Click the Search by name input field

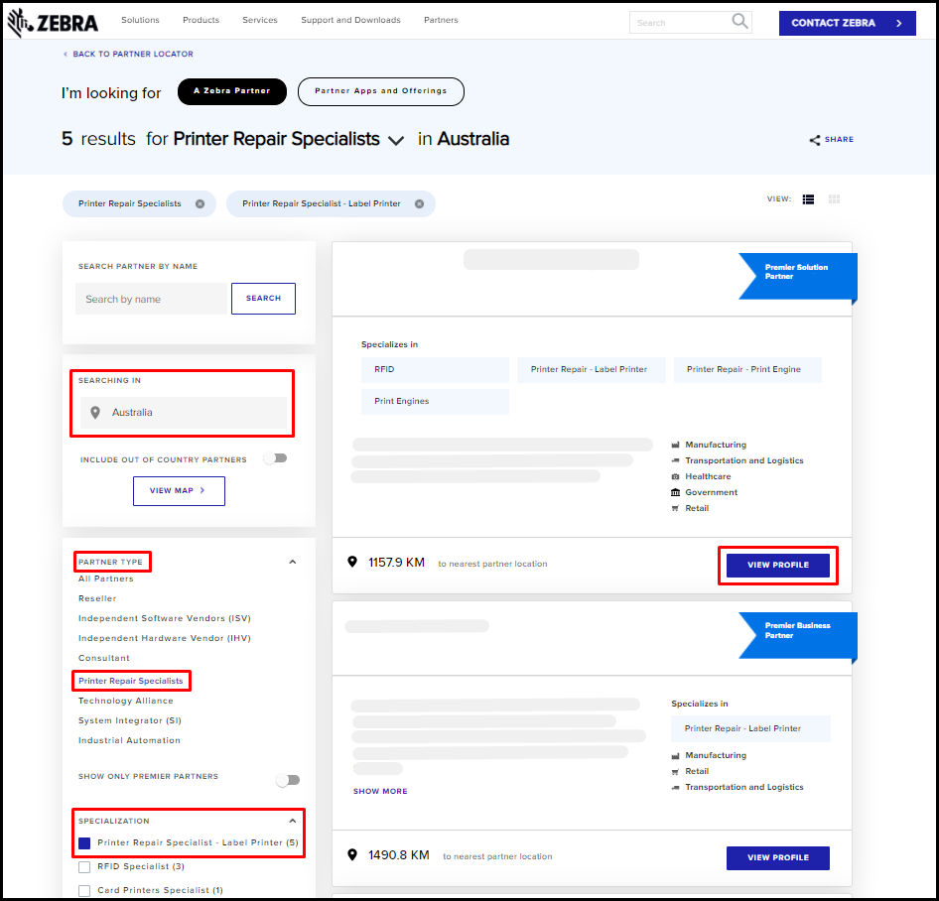[x=151, y=298]
